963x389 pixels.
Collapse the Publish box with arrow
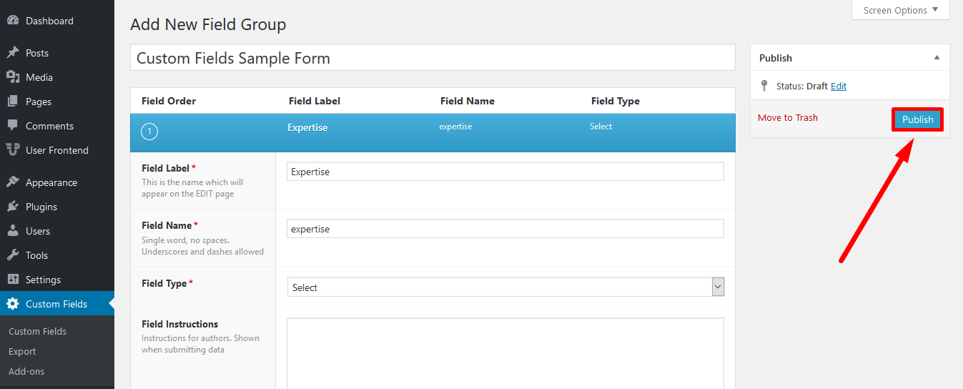pos(937,58)
